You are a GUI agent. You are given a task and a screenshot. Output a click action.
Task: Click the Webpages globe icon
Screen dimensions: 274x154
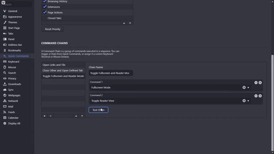[5, 95]
